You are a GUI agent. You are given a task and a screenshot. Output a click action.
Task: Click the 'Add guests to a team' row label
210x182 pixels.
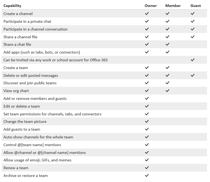(22, 129)
